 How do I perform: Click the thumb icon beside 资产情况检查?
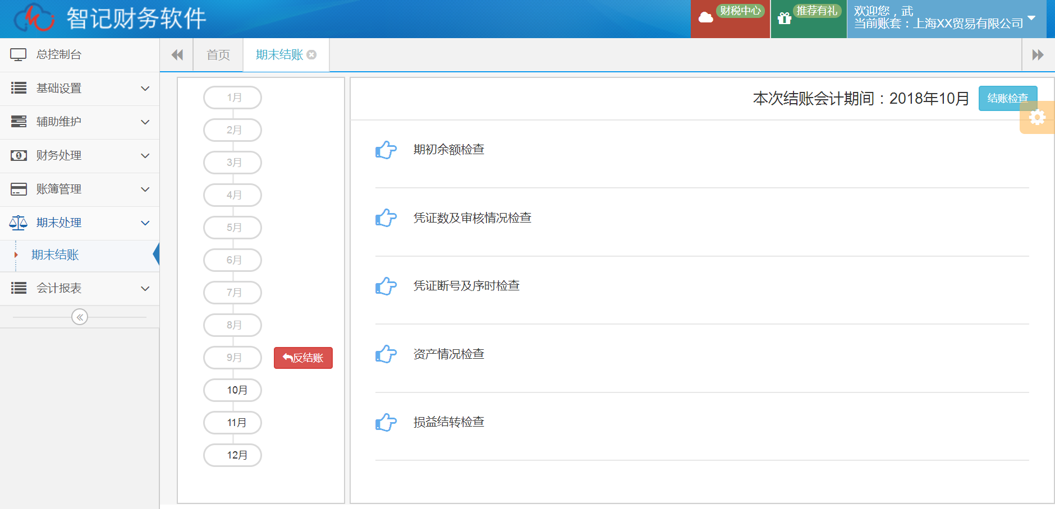[x=386, y=354]
